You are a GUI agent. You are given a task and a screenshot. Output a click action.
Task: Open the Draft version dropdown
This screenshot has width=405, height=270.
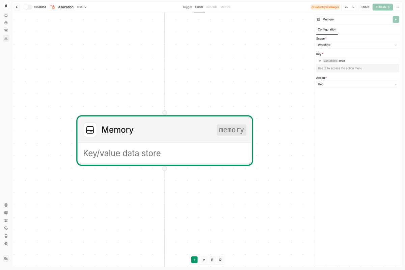(x=82, y=7)
